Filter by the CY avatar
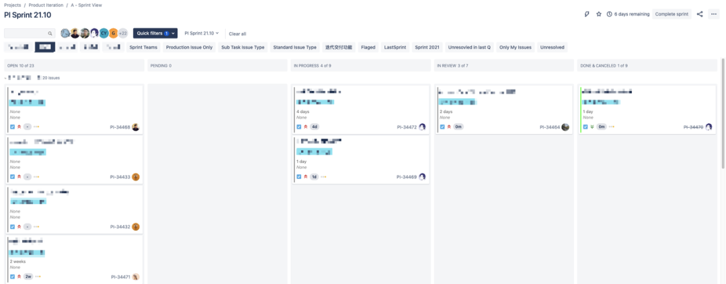Screen dimensions: 726x284 tap(104, 33)
